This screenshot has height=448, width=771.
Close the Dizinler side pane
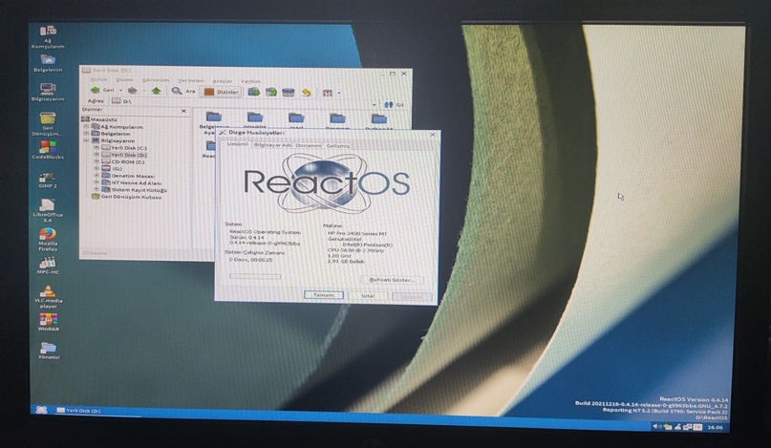tap(183, 111)
